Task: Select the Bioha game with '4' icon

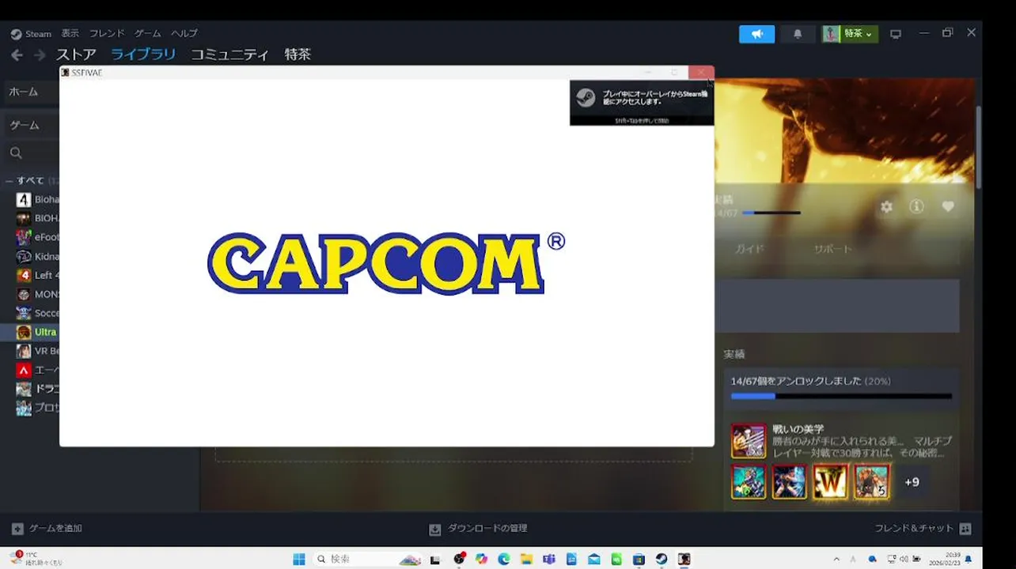Action: [x=37, y=200]
